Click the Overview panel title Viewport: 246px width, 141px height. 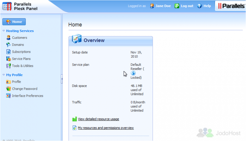coord(94,40)
